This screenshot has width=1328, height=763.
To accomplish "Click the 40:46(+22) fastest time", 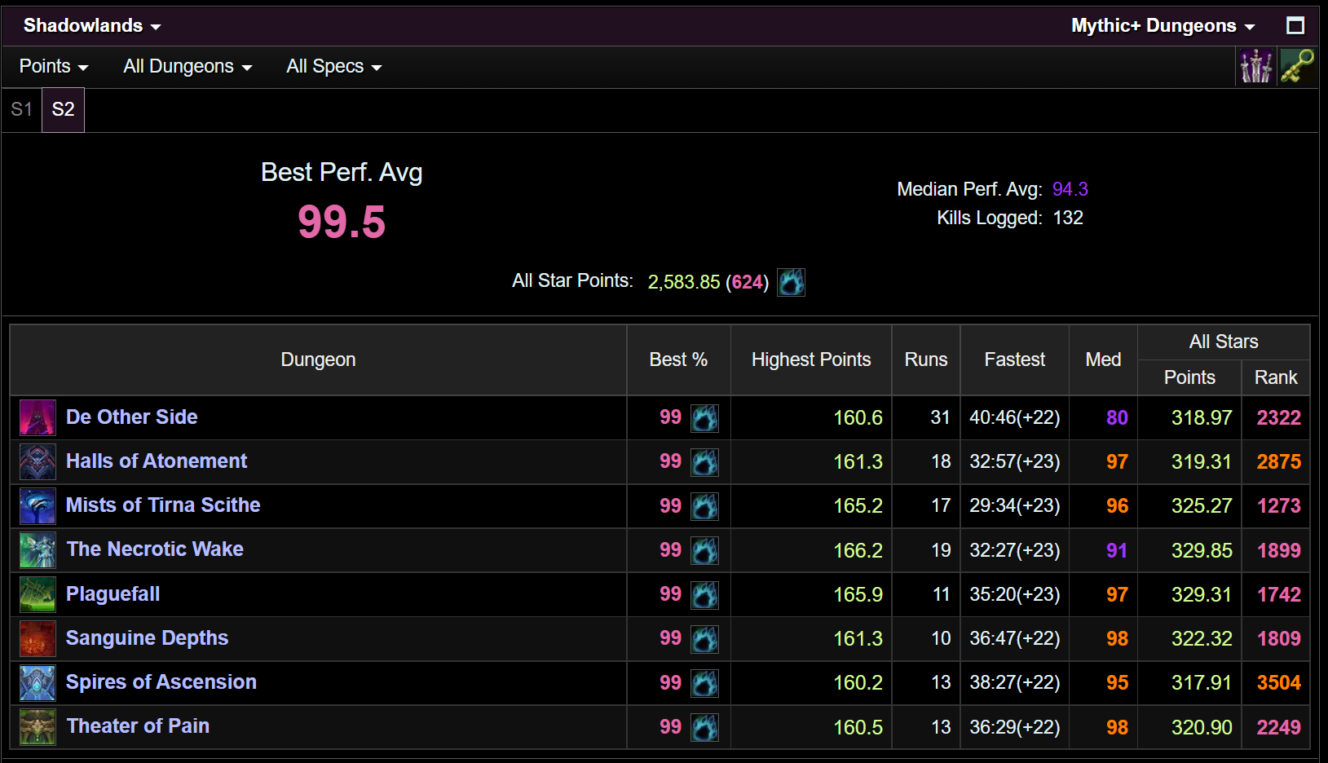I will [1015, 417].
